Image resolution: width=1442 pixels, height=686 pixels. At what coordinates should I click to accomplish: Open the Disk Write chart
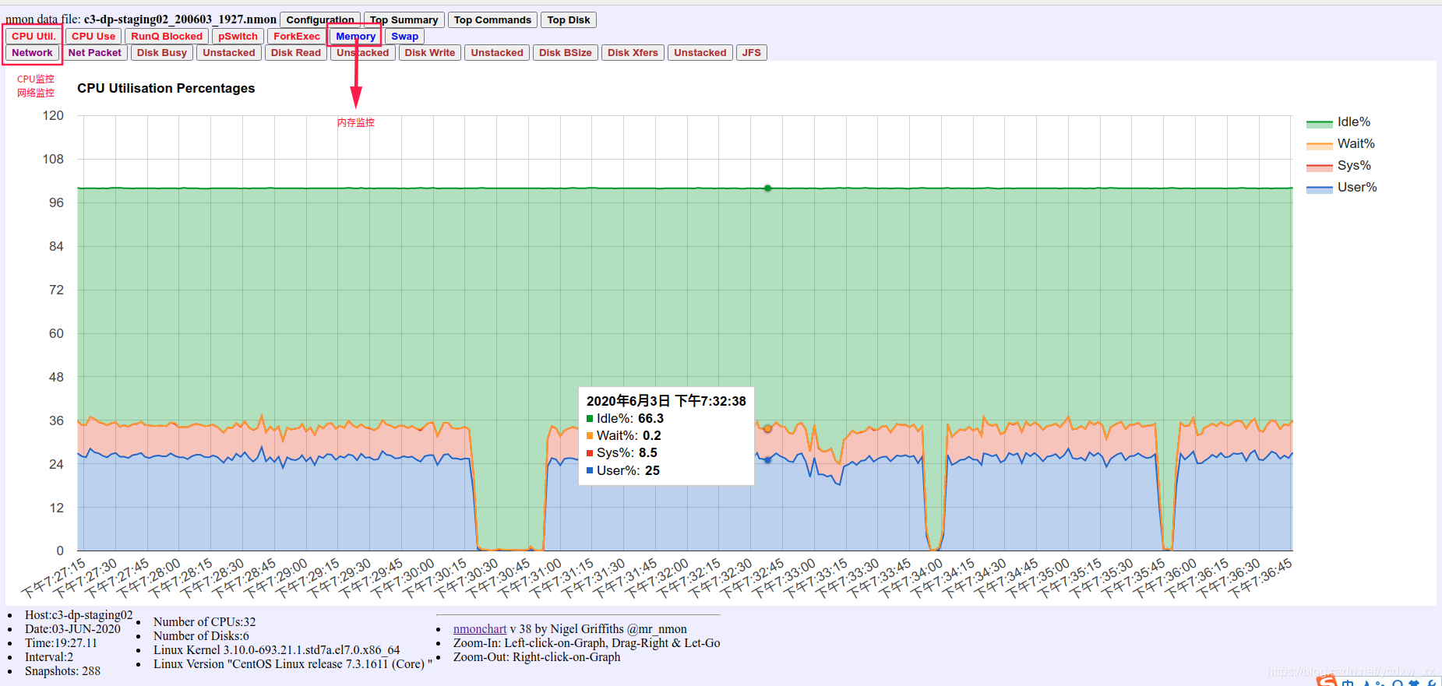tap(430, 53)
